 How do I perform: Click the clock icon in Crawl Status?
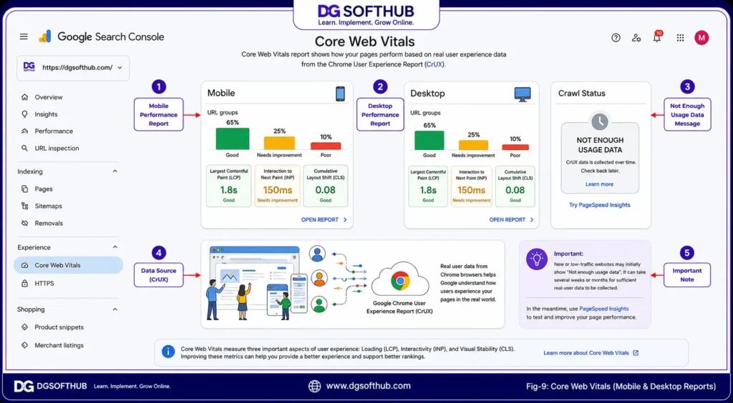(600, 121)
